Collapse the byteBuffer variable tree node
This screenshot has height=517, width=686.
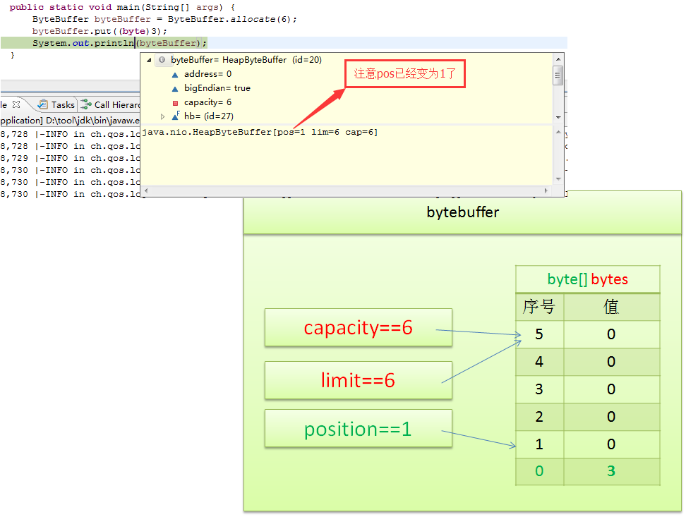pyautogui.click(x=149, y=60)
